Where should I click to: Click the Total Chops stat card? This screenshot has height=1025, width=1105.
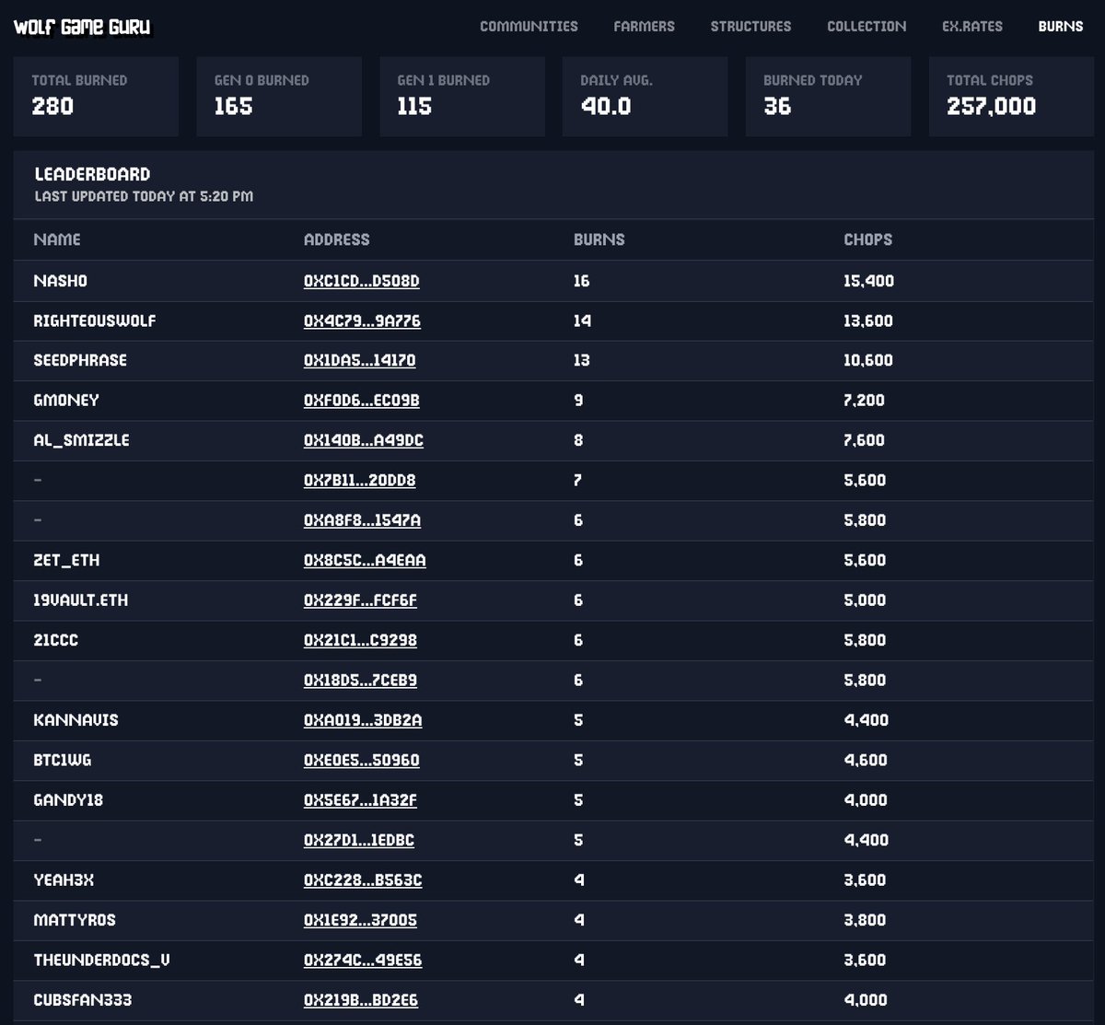(x=1010, y=96)
